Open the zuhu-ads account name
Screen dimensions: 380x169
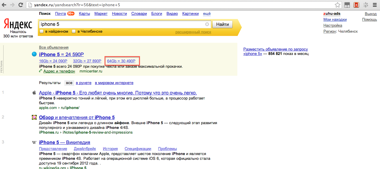click(x=332, y=14)
